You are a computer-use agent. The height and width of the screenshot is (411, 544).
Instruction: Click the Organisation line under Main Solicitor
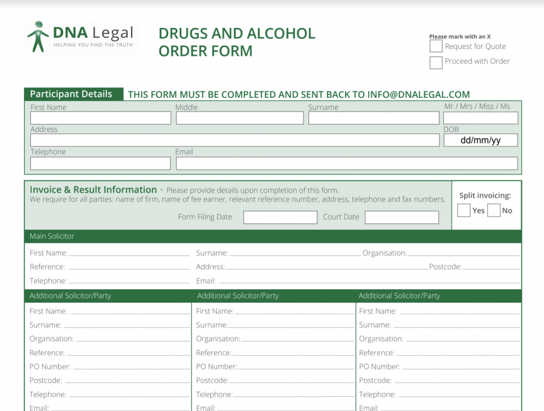coord(464,253)
